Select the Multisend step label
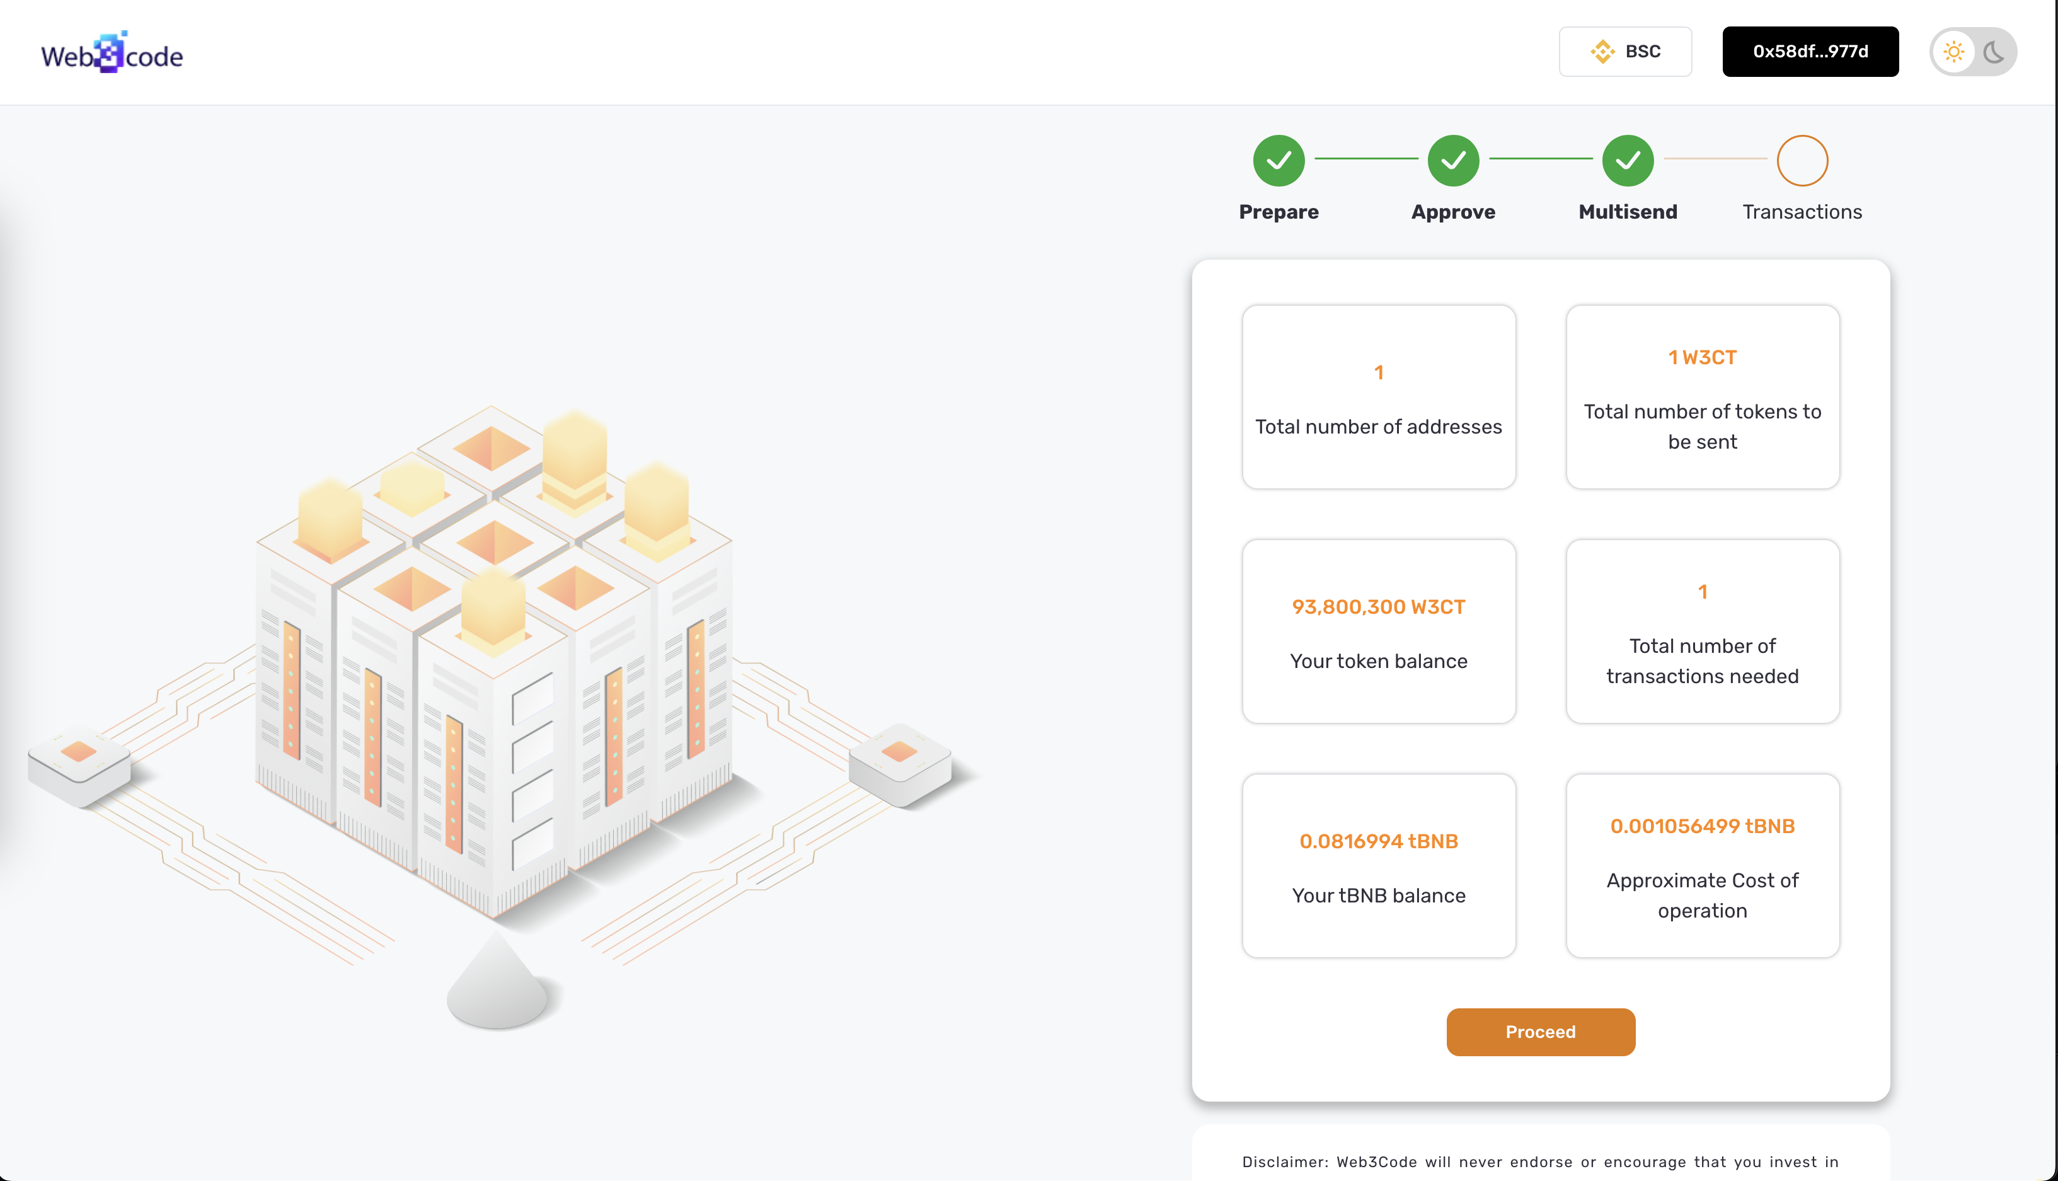Screen dimensions: 2058x1181 click(1628, 212)
